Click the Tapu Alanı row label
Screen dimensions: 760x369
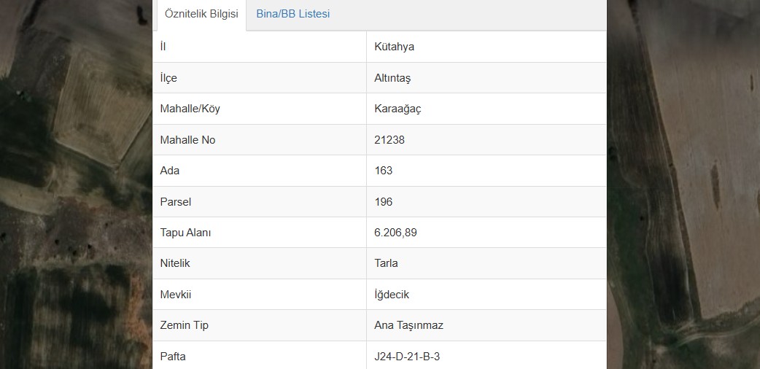186,233
